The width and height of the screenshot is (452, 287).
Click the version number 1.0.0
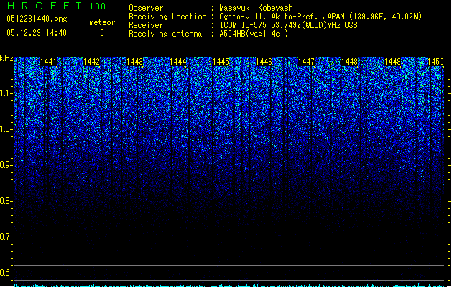(x=98, y=6)
